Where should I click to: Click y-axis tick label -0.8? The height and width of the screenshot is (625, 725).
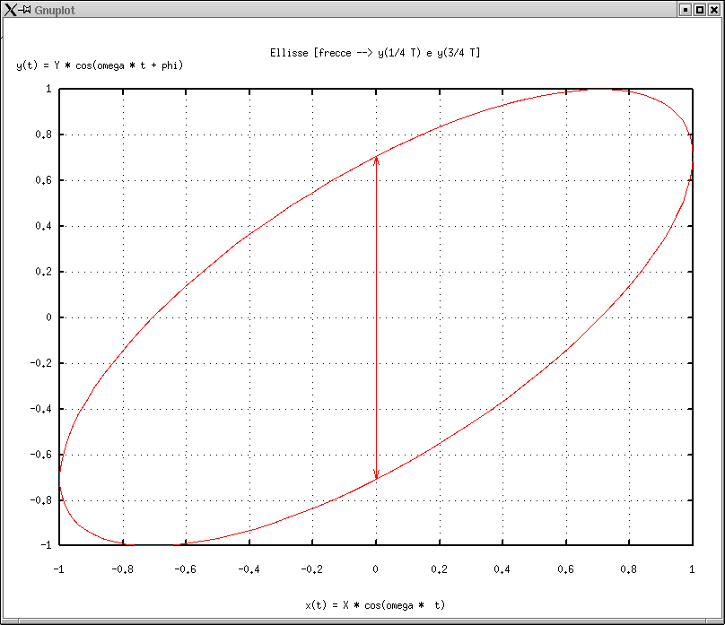pos(40,500)
